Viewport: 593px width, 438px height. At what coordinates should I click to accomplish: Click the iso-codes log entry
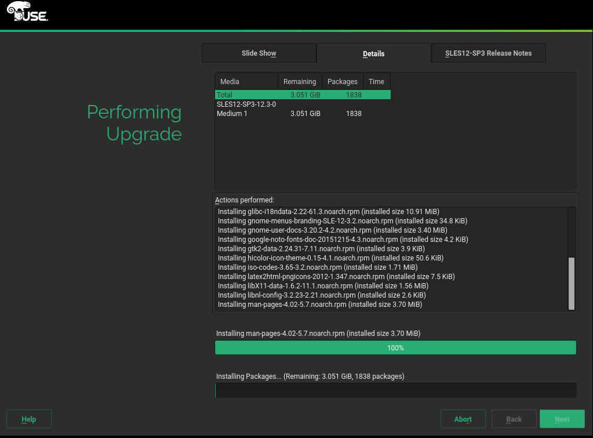pyautogui.click(x=317, y=267)
